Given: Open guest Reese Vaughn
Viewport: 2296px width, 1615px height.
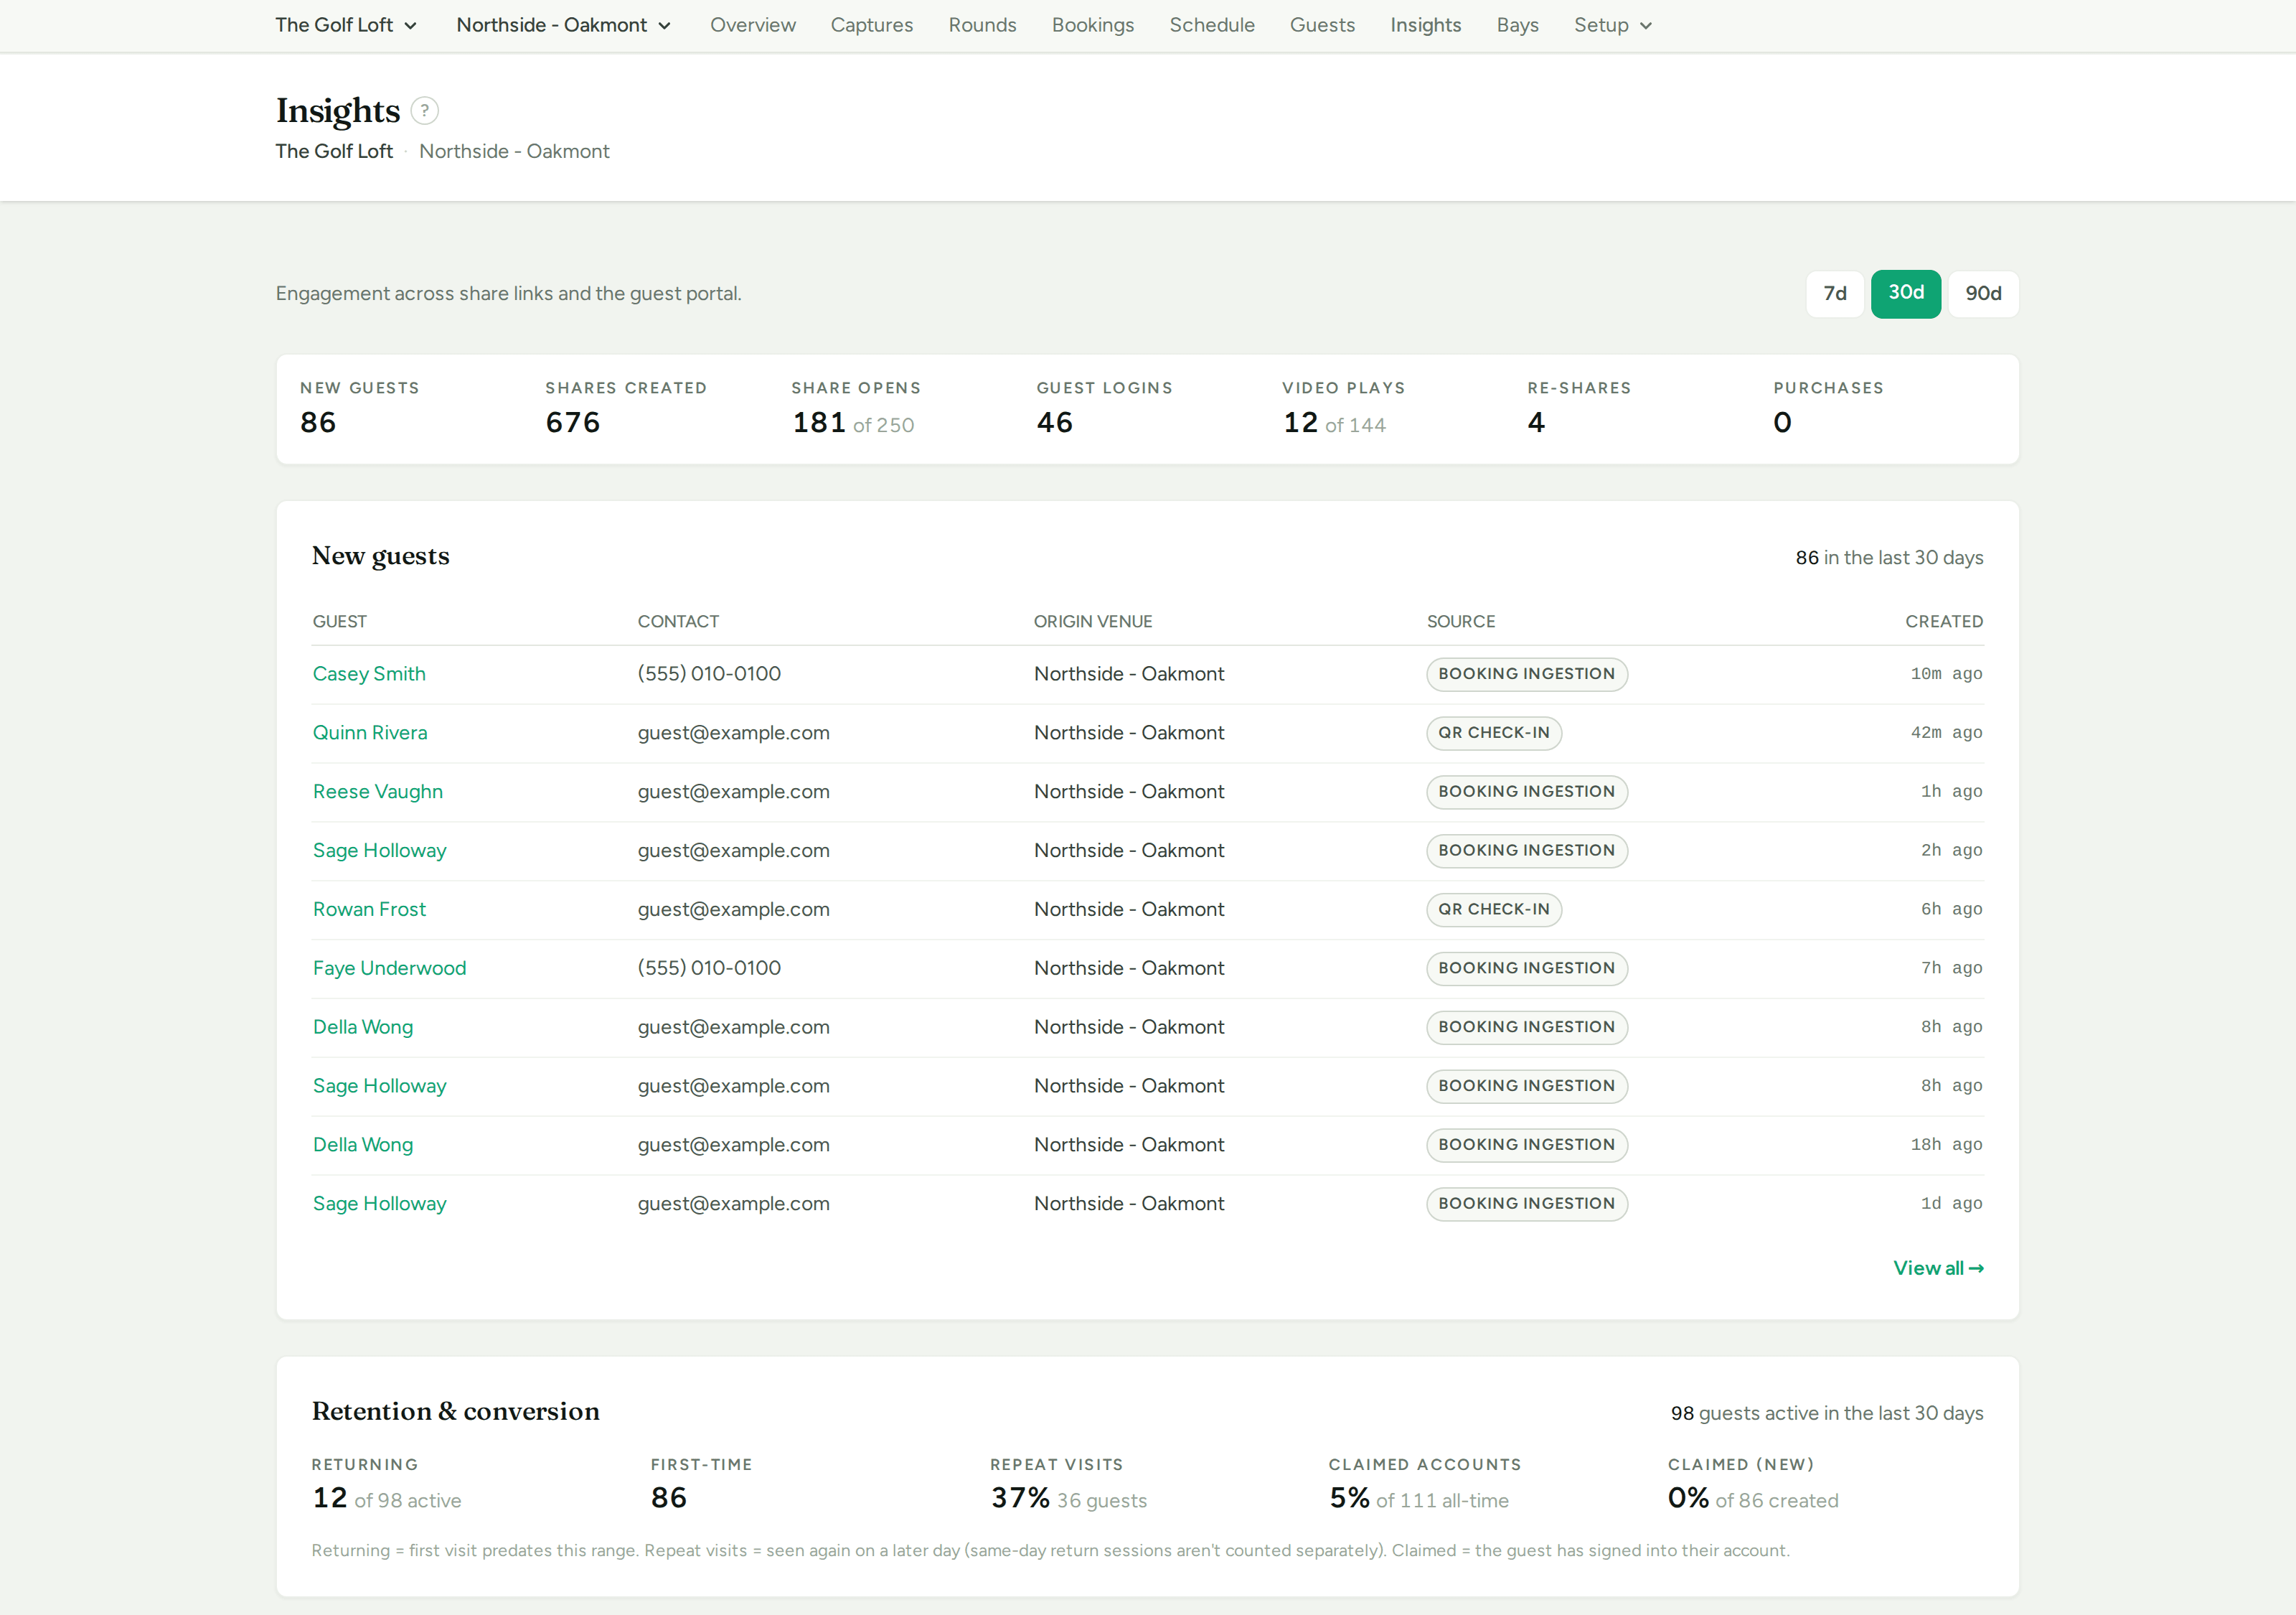Looking at the screenshot, I should click(378, 792).
